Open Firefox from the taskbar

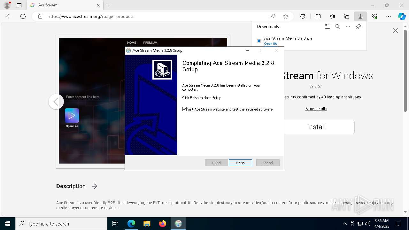coord(163,224)
